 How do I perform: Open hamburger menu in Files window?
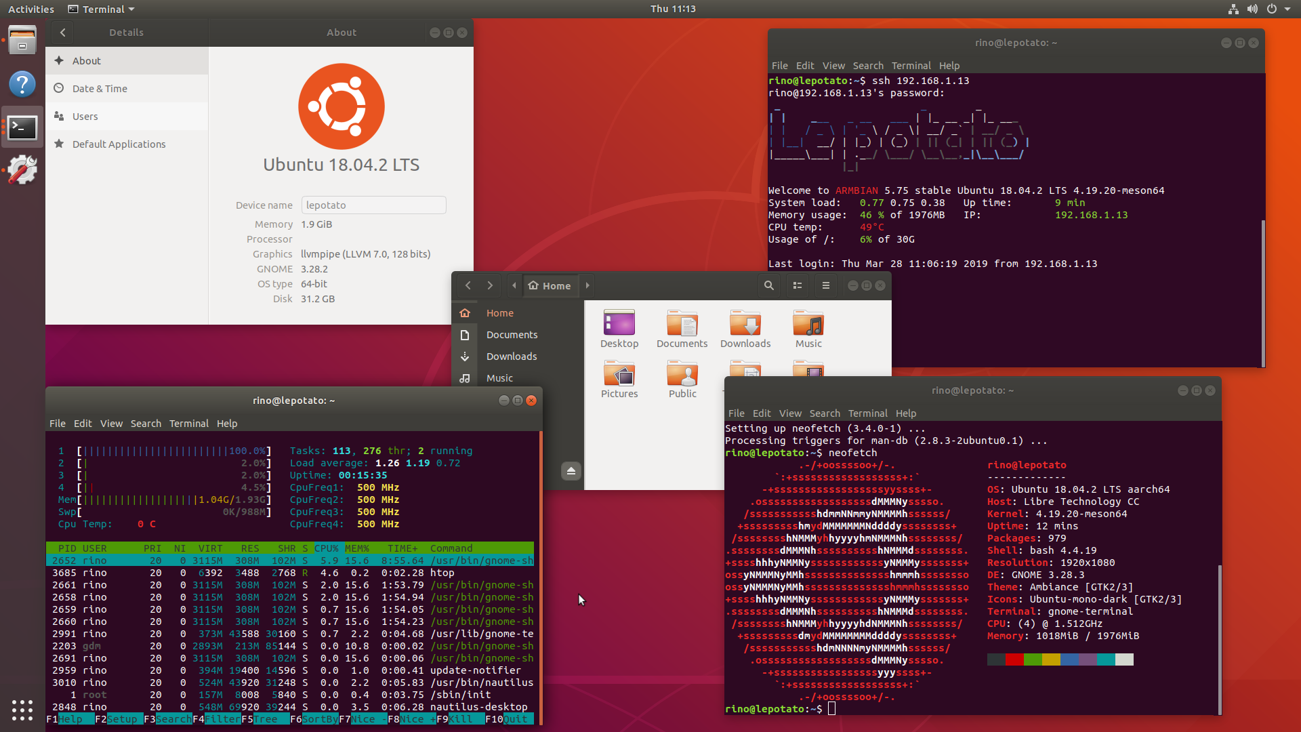click(826, 286)
